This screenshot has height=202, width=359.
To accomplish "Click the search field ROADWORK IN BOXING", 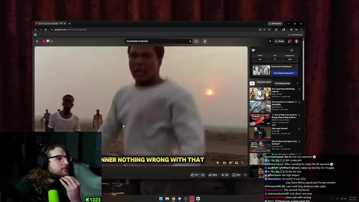I will (157, 41).
